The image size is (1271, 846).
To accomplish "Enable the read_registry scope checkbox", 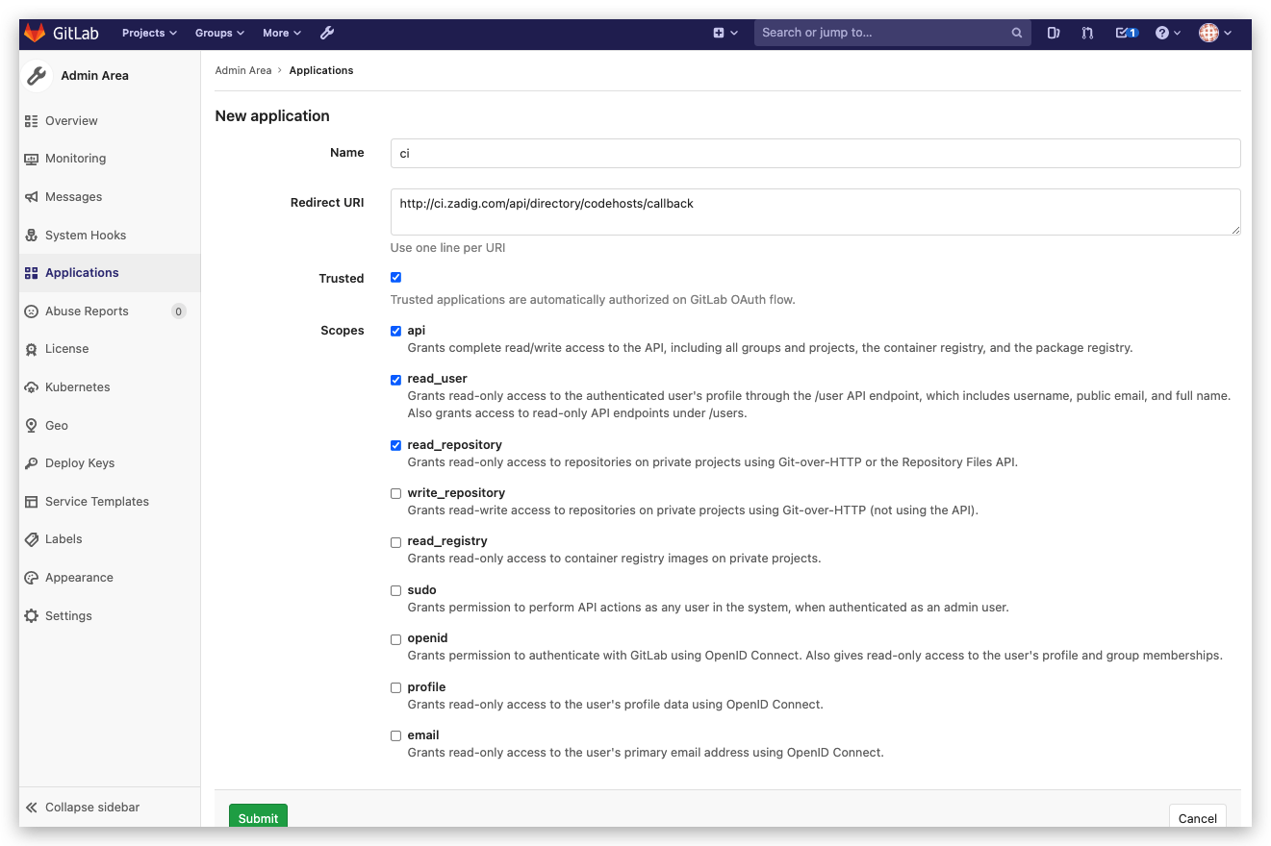I will [x=395, y=542].
